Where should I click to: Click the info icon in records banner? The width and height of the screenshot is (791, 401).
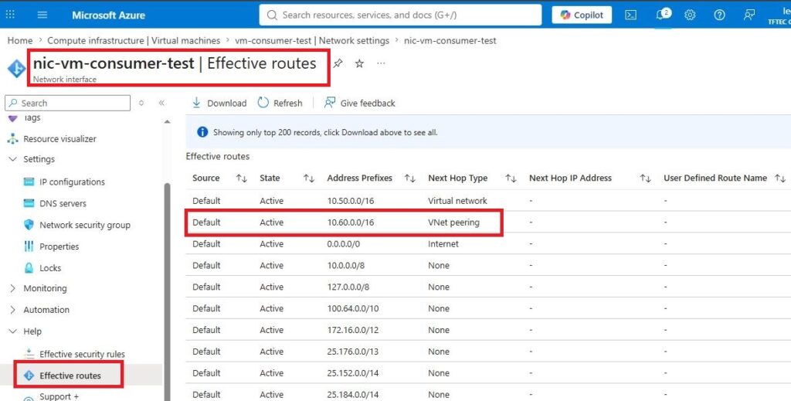pyautogui.click(x=202, y=132)
